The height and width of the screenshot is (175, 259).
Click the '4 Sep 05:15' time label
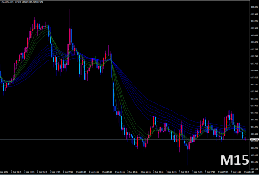(198, 172)
